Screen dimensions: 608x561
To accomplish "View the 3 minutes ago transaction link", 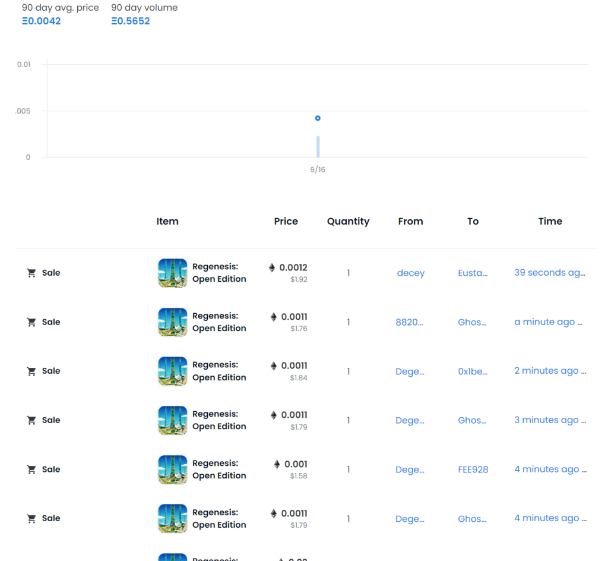I will click(x=549, y=420).
